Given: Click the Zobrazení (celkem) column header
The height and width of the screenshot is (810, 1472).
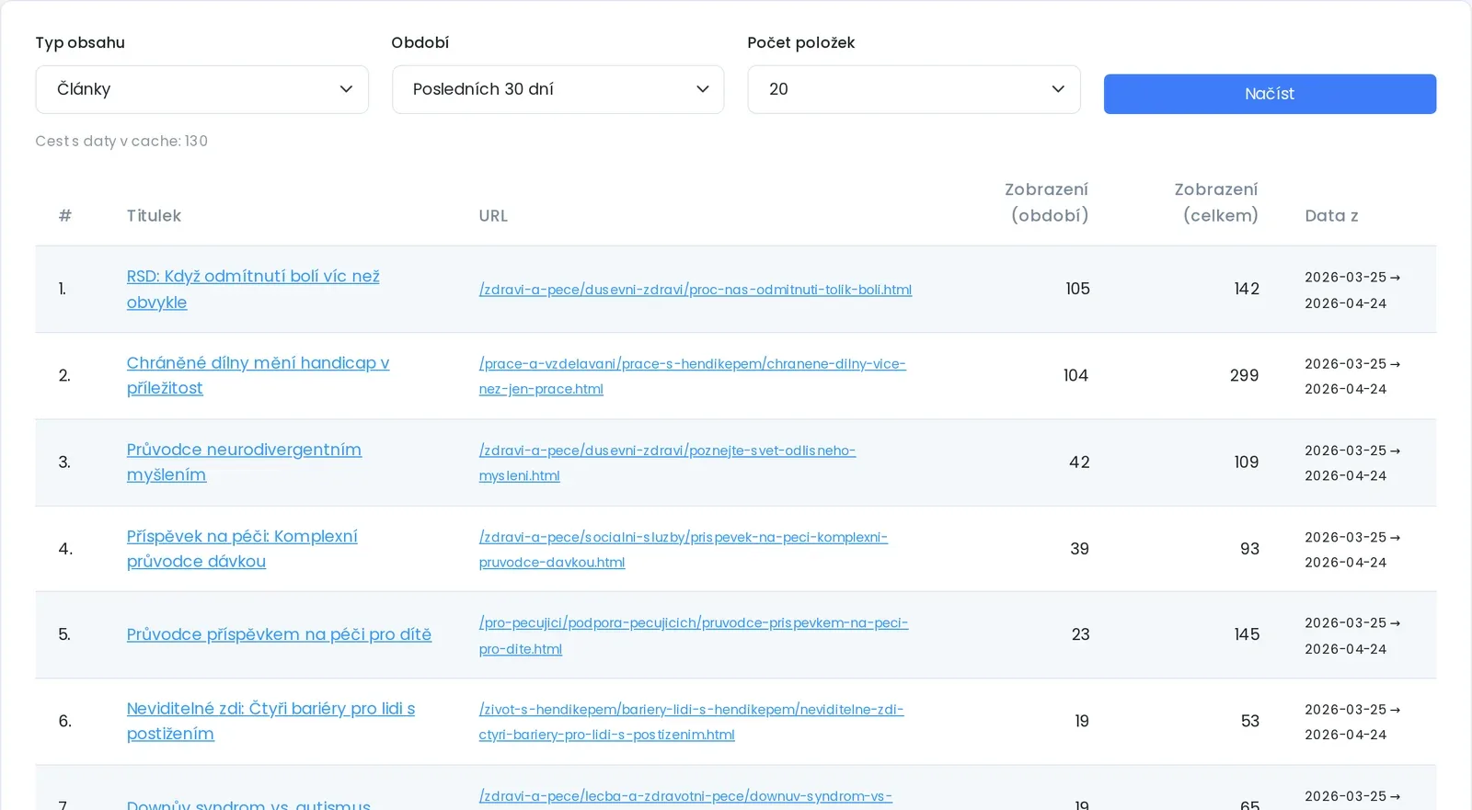Looking at the screenshot, I should (x=1216, y=202).
